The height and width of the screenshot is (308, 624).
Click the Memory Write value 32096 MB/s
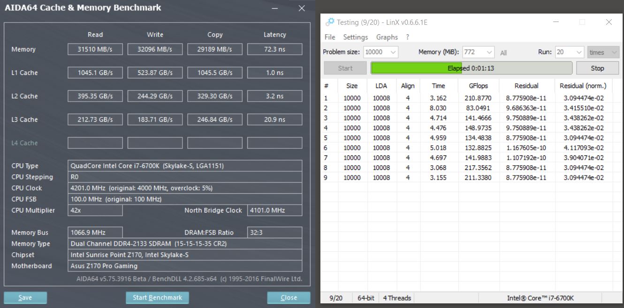tap(155, 49)
